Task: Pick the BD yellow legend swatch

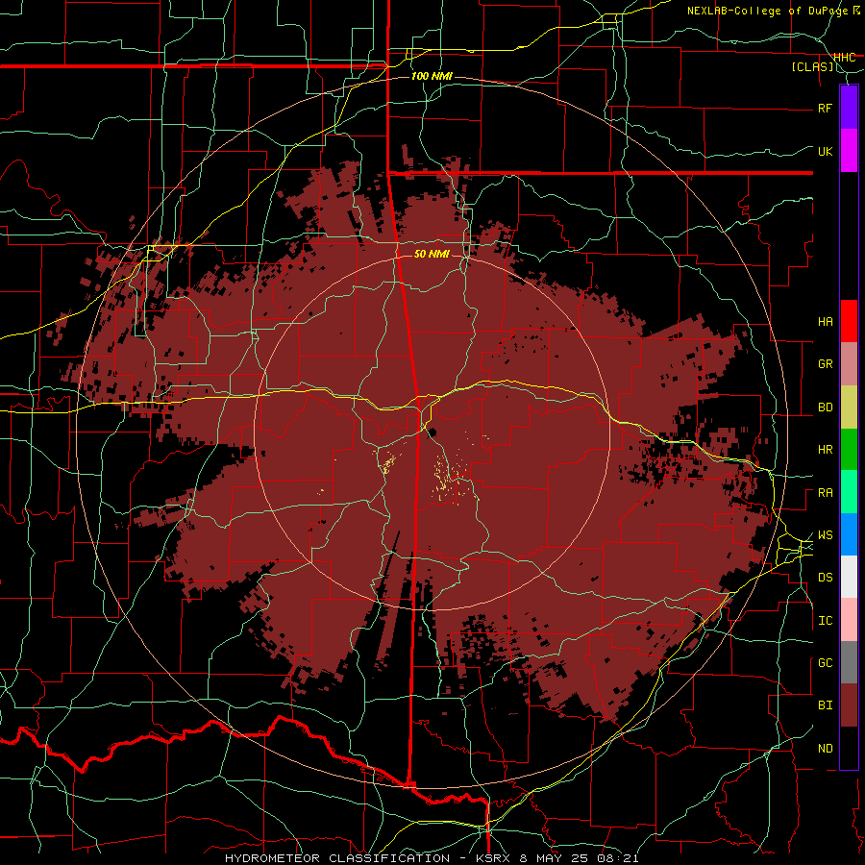Action: [849, 408]
